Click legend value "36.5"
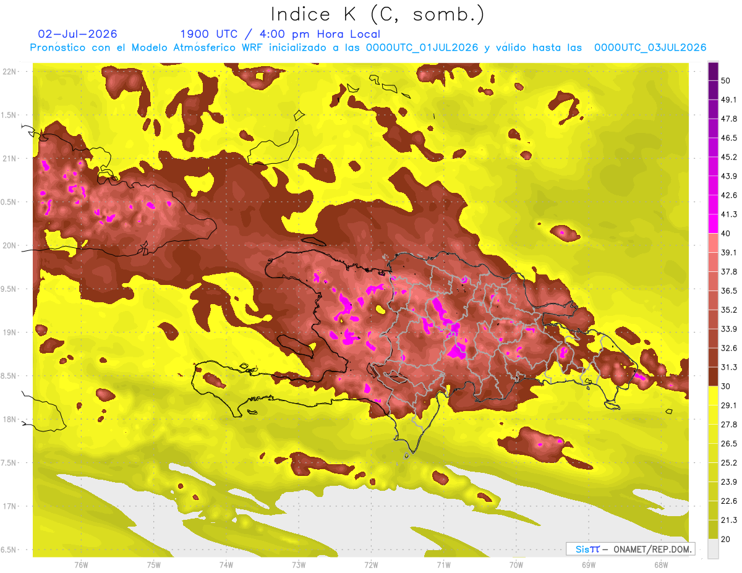 coord(730,291)
